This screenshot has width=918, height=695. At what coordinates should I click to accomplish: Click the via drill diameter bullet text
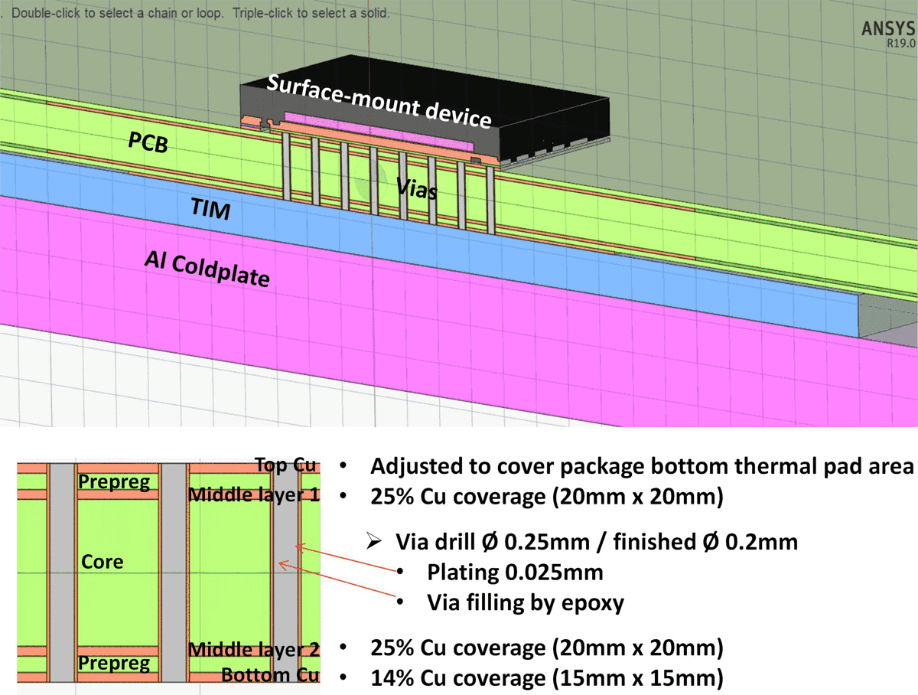tap(597, 541)
